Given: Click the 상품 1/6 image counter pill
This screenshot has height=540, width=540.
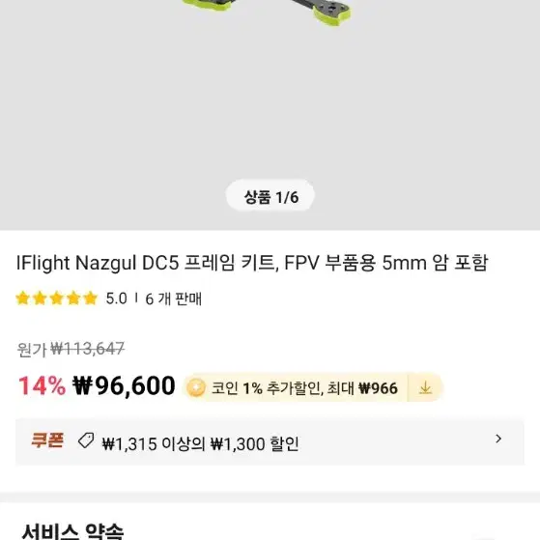Looking at the screenshot, I should click(270, 197).
